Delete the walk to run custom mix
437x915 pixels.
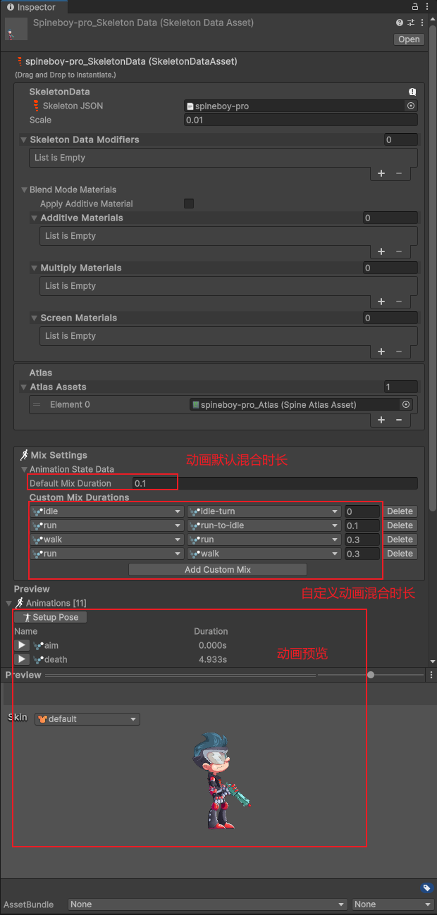(400, 540)
